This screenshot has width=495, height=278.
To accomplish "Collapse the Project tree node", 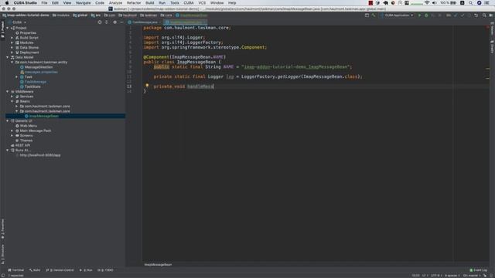I will click(8, 28).
